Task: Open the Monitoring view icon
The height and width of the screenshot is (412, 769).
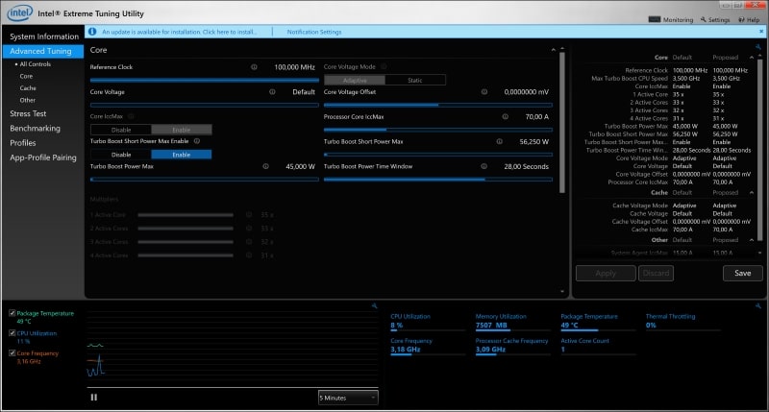Action: pyautogui.click(x=655, y=19)
